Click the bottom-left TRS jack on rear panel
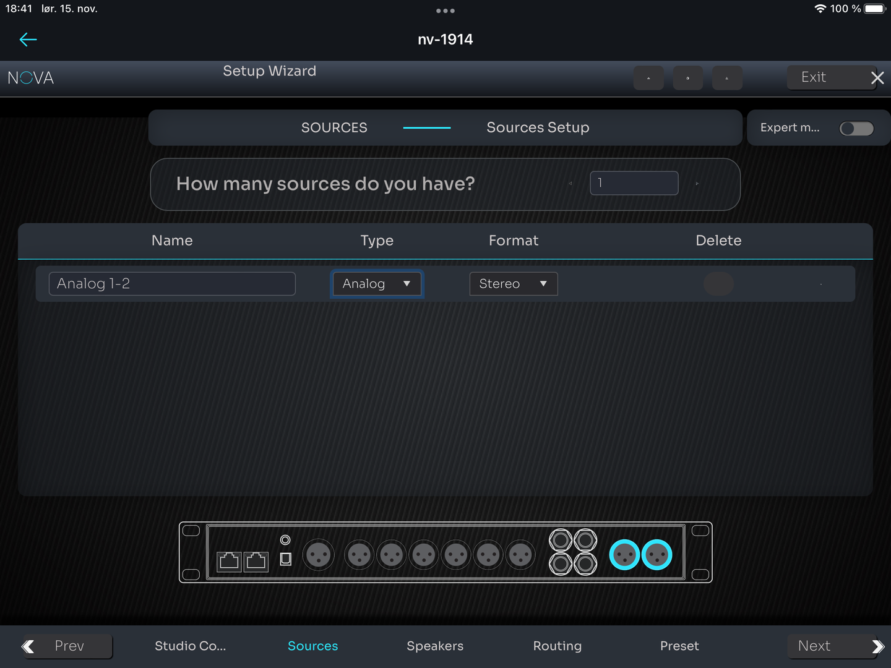This screenshot has width=891, height=668. click(x=561, y=563)
